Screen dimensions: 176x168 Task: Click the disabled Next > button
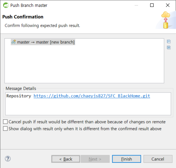coord(95,159)
